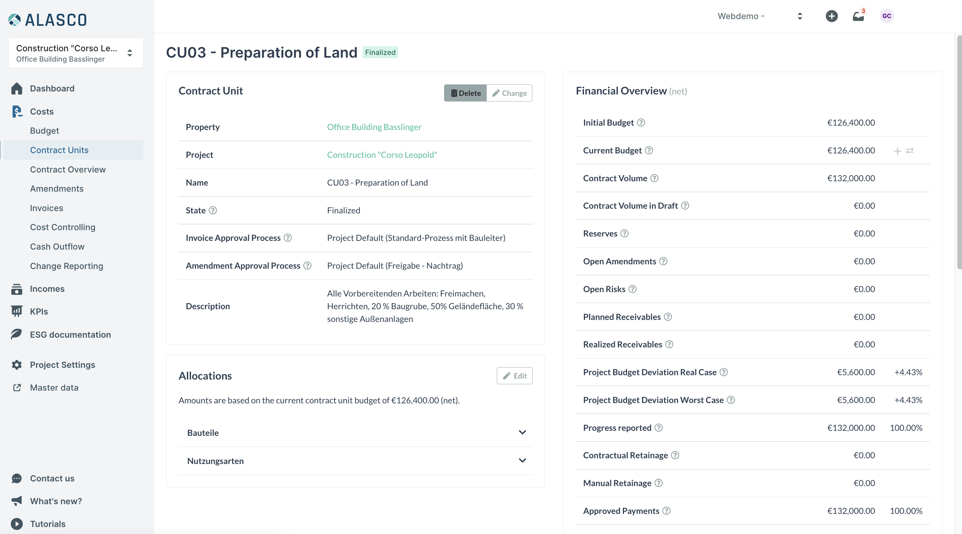Viewport: 962px width, 534px height.
Task: Click the KPIs chart icon
Action: tap(17, 311)
